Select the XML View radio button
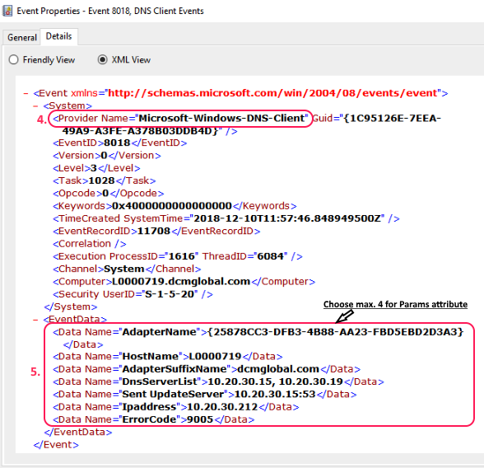The width and height of the screenshot is (484, 468). 102,59
